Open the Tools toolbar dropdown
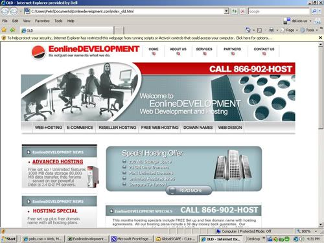324x243 pixels. [309, 30]
